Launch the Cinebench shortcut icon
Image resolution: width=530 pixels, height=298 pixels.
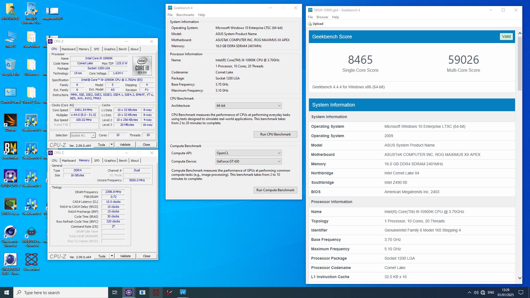10,236
